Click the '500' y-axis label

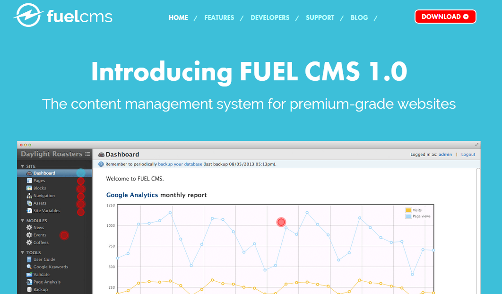coord(112,267)
